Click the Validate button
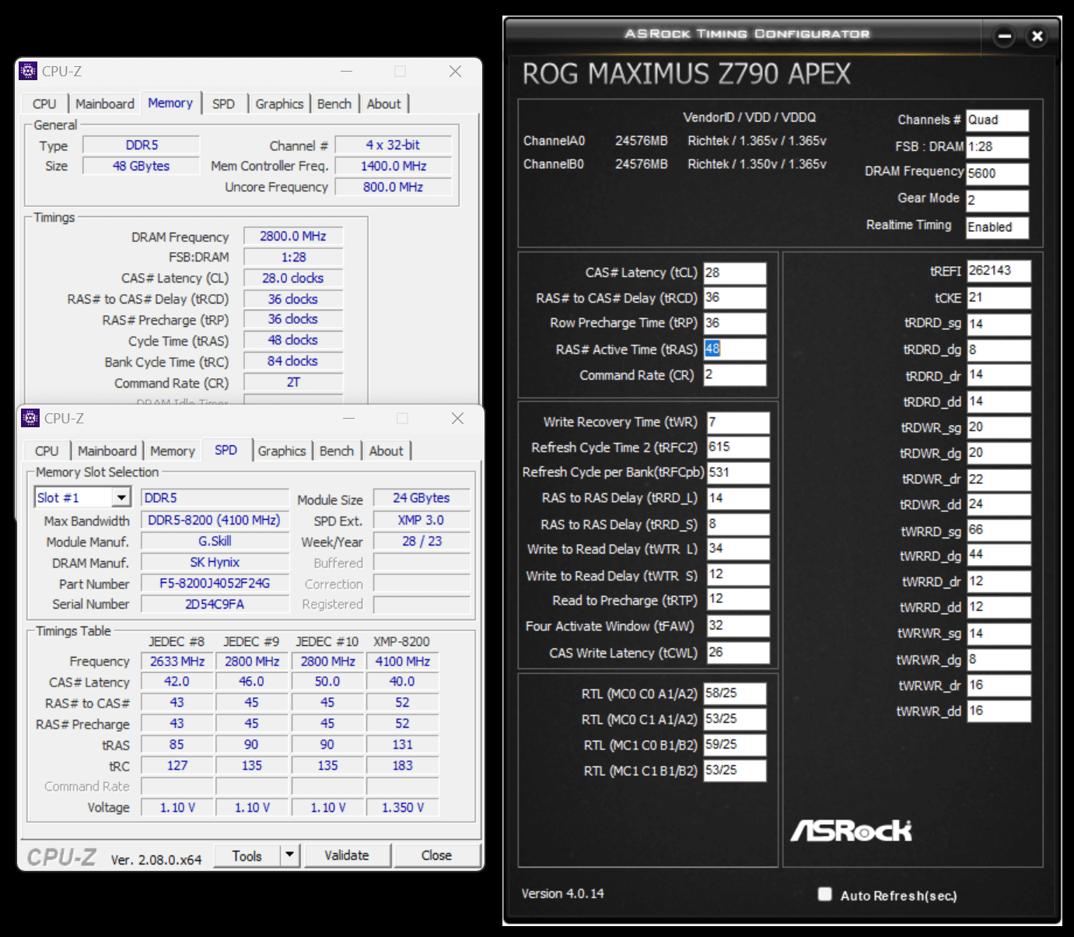Screen dimensions: 1074x937 click(347, 855)
